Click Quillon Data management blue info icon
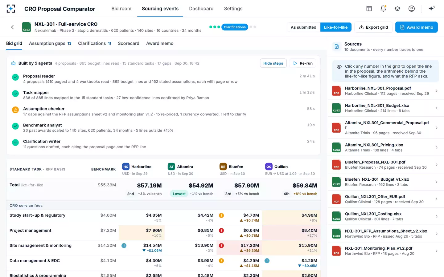The image size is (444, 277). 267,261
